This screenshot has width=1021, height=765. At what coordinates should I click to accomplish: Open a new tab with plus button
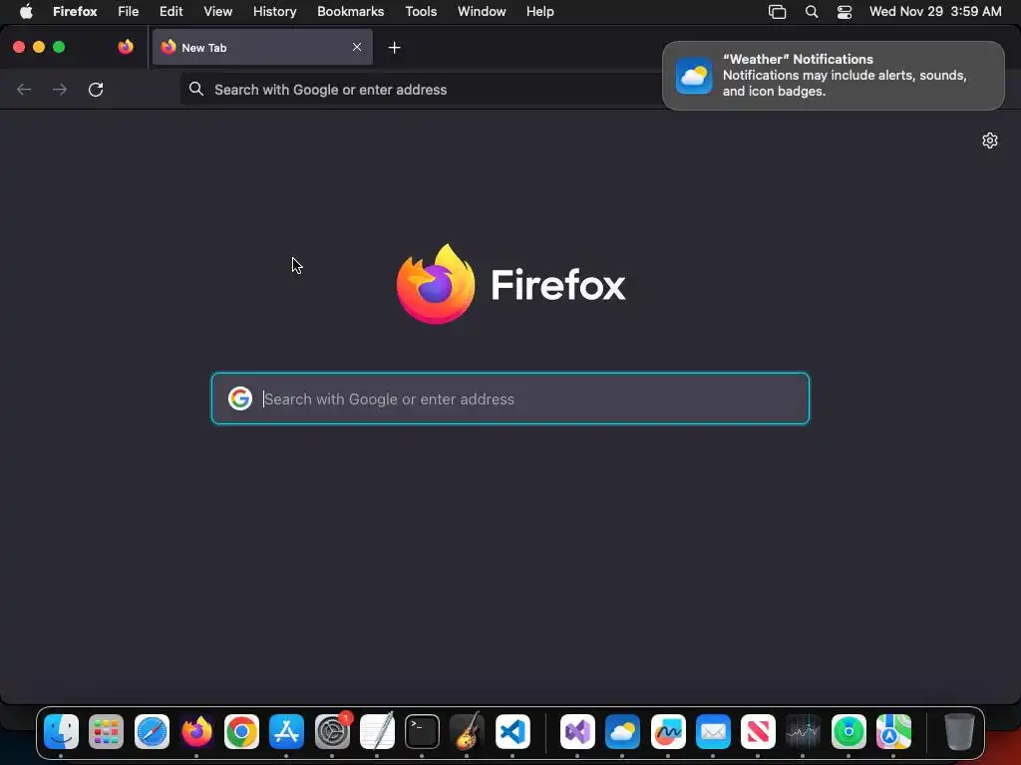click(x=394, y=48)
